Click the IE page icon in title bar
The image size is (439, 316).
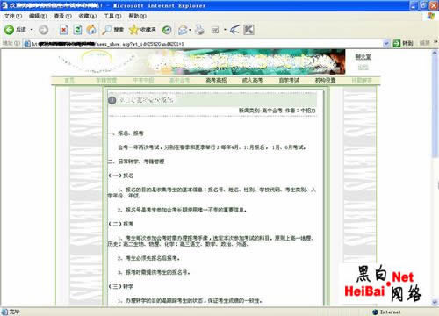point(4,5)
